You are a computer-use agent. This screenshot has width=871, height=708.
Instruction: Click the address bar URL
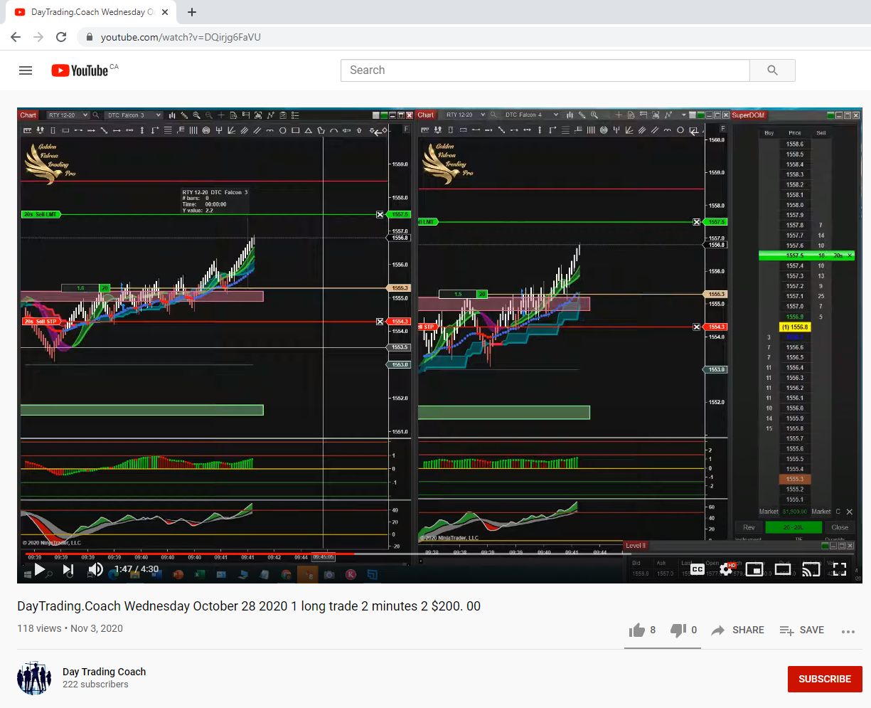click(181, 37)
